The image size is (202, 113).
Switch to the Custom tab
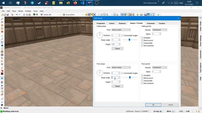click(x=162, y=23)
